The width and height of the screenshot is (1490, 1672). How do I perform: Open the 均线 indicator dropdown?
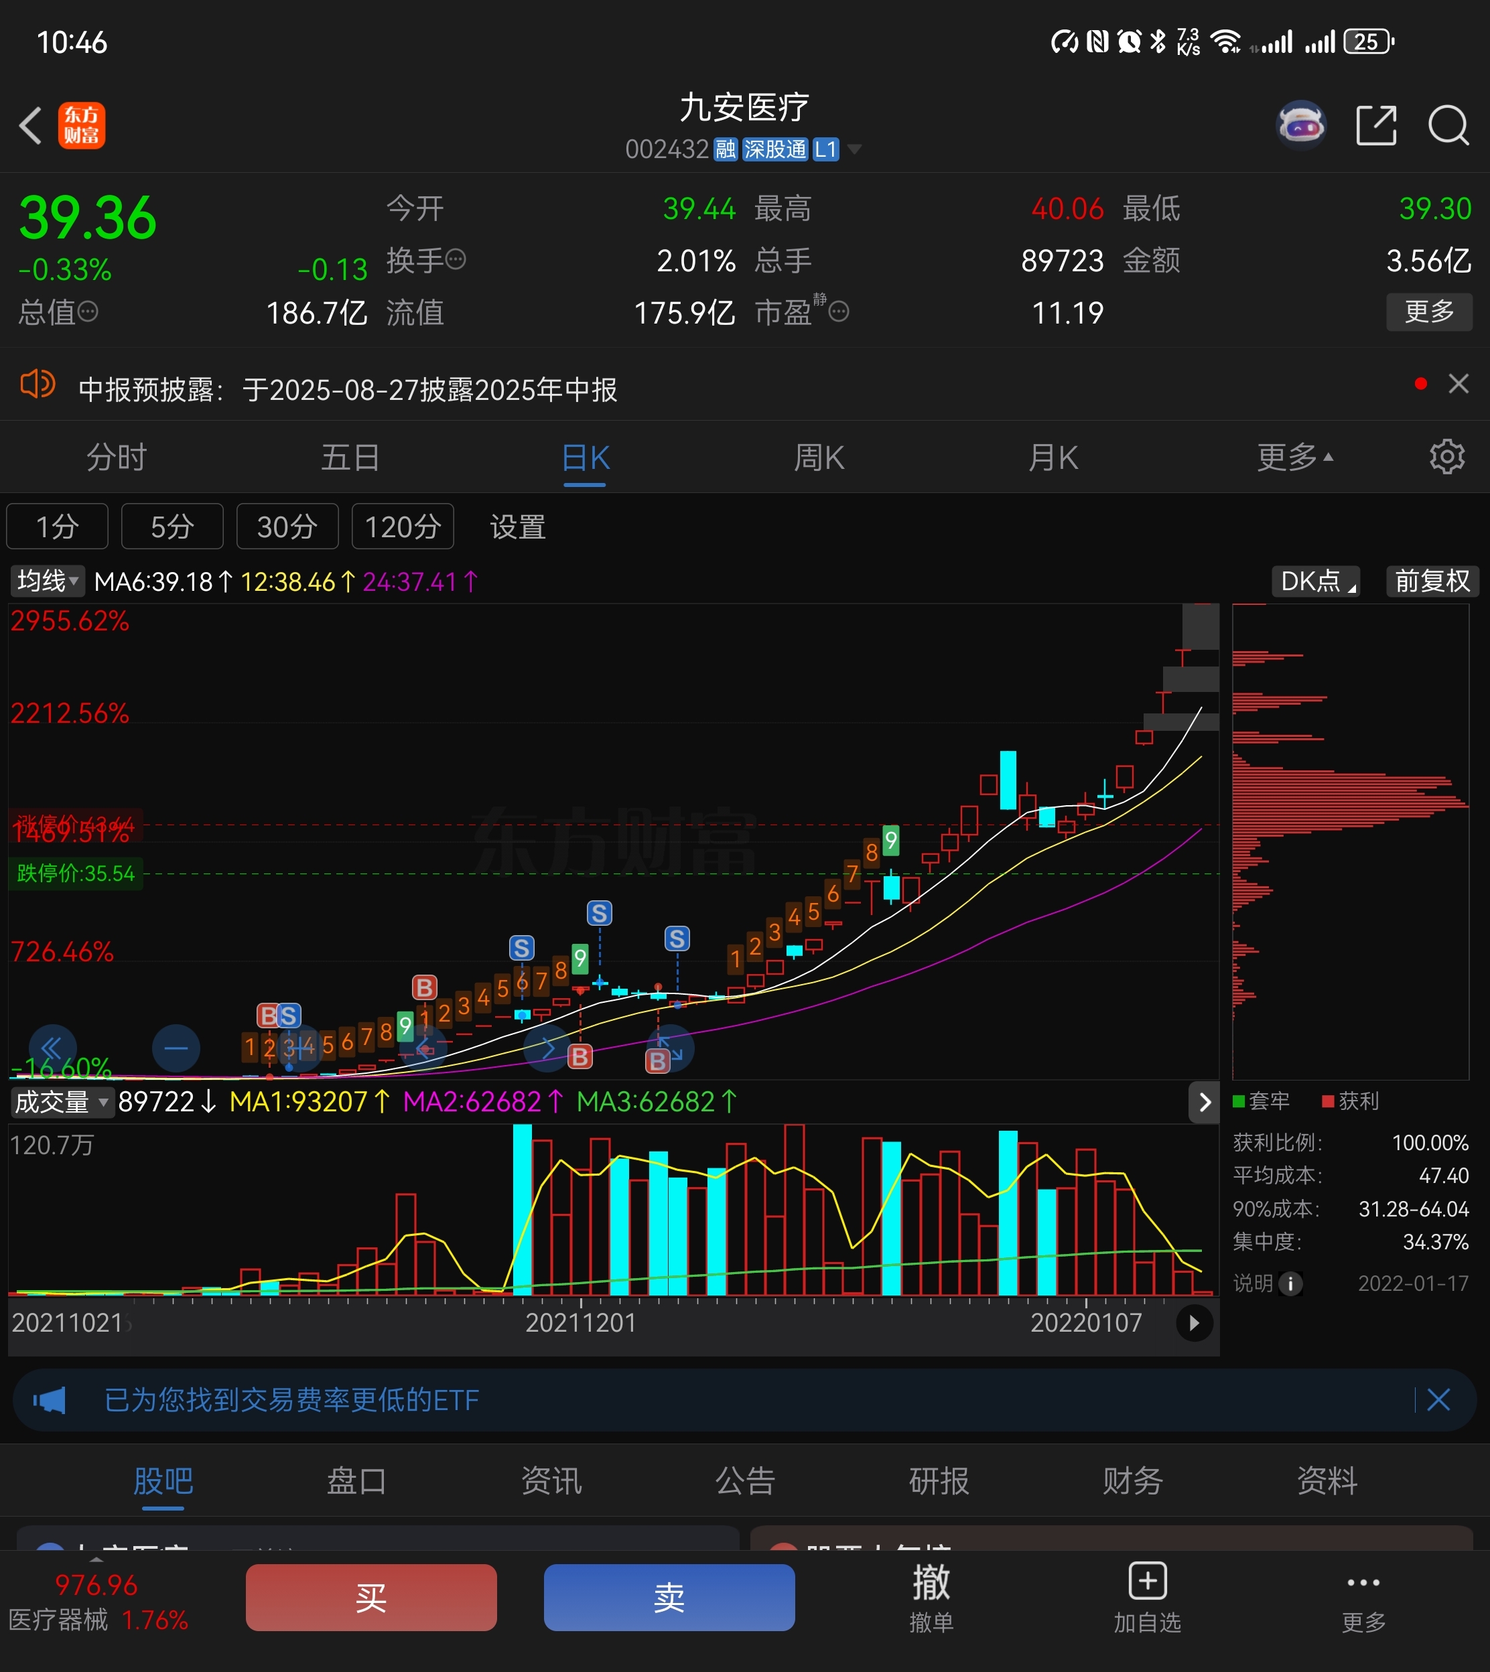click(x=48, y=581)
